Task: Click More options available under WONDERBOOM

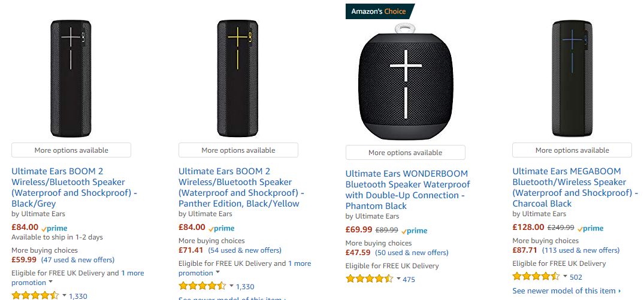Action: click(x=405, y=153)
